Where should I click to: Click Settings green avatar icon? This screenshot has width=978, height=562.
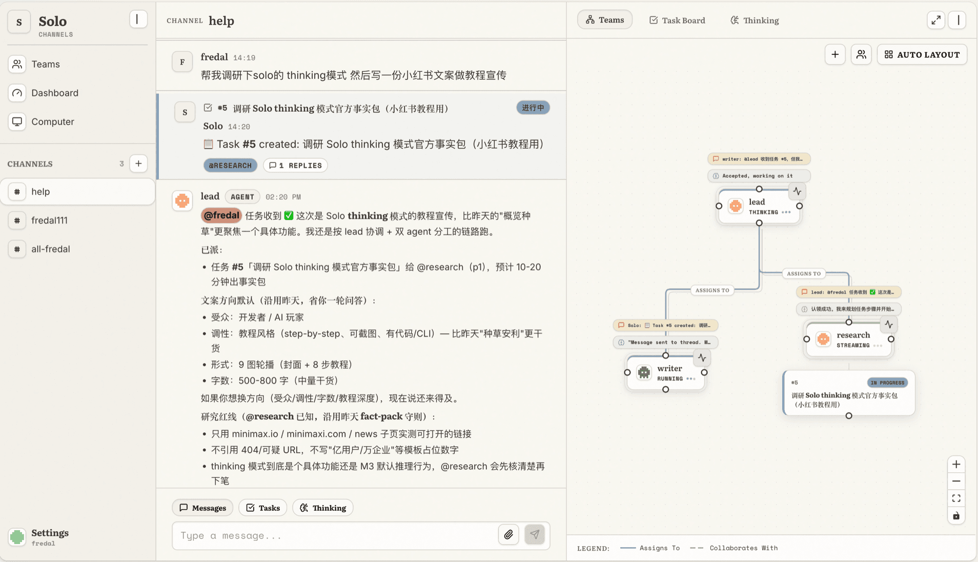click(x=17, y=537)
